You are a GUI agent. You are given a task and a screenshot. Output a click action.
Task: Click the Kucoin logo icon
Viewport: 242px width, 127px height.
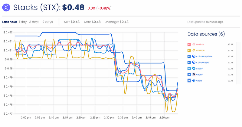click(194, 68)
